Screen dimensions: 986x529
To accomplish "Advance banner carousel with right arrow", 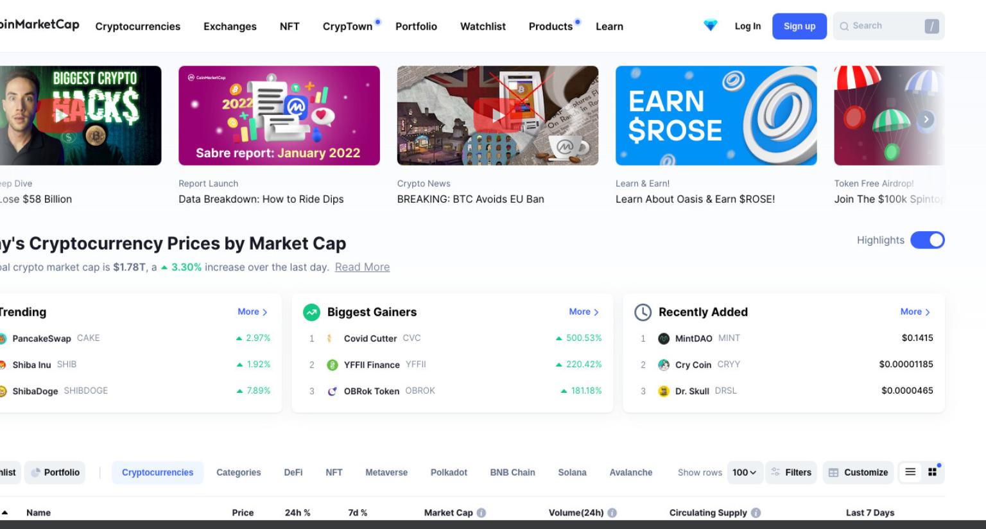I will tap(926, 119).
